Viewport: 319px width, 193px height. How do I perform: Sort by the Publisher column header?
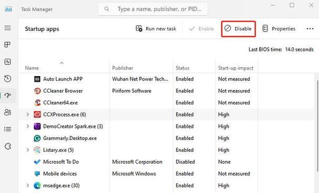pyautogui.click(x=122, y=68)
